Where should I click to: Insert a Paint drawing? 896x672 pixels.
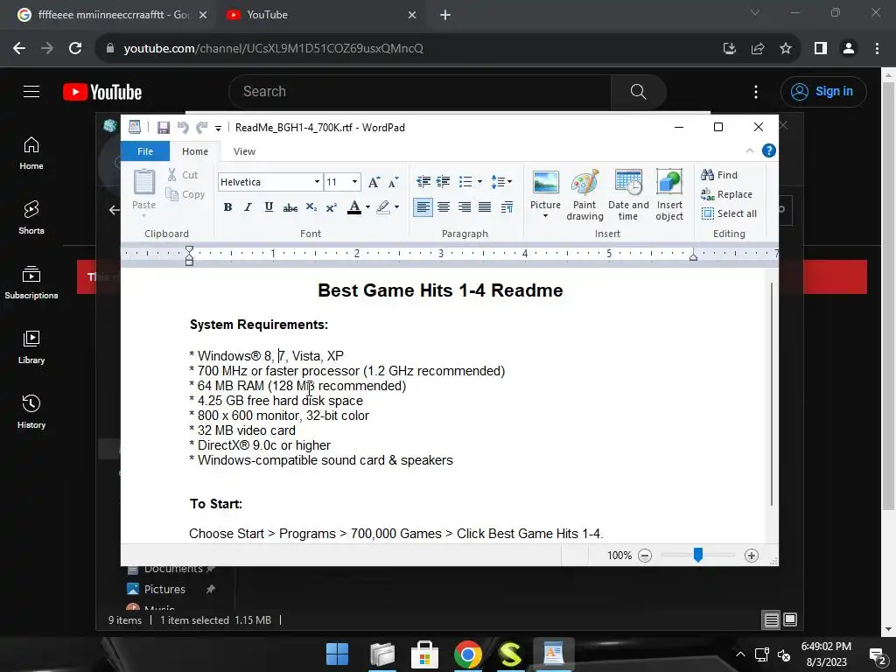[x=584, y=195]
